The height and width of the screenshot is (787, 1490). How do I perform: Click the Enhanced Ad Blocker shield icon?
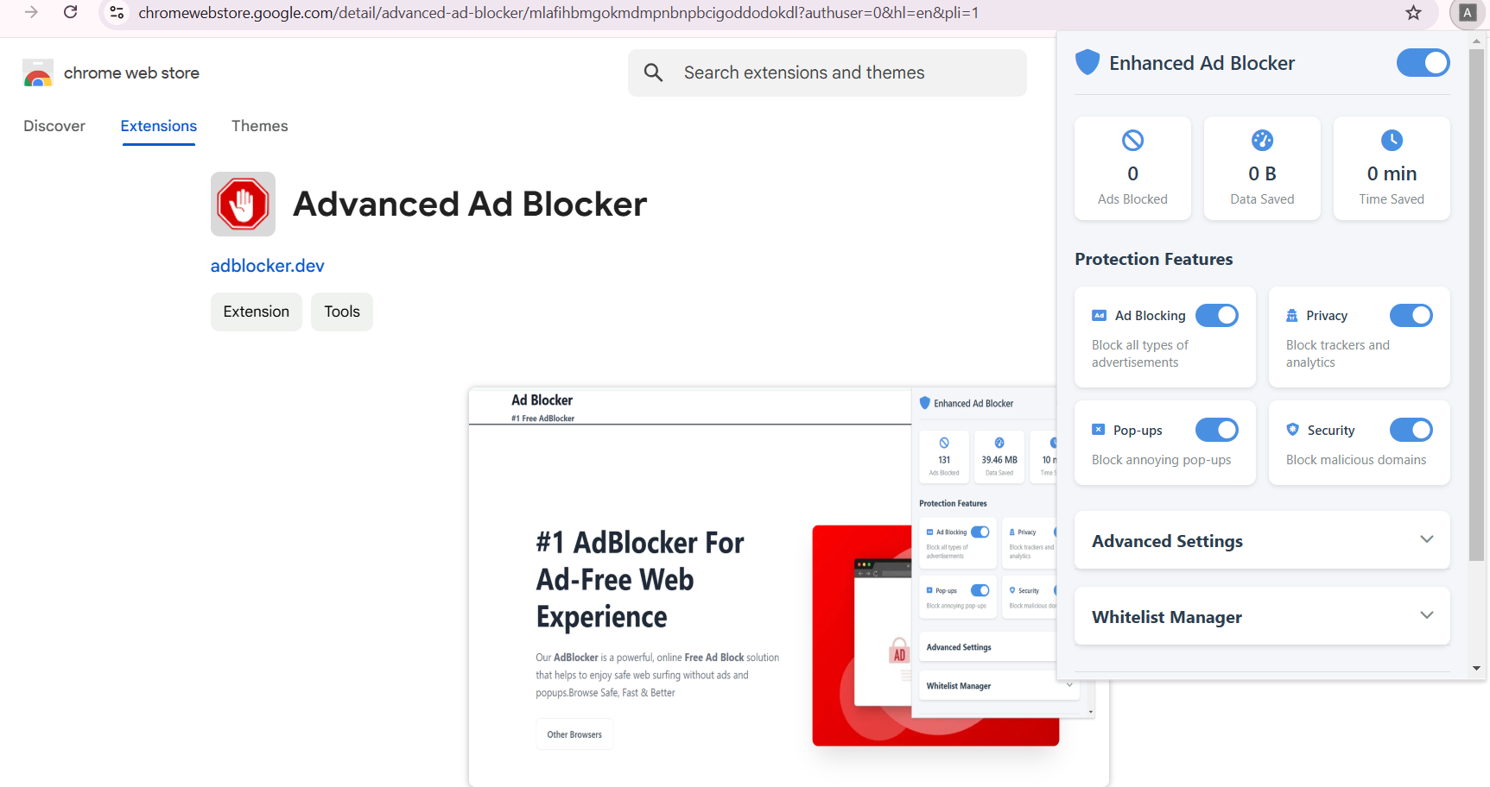point(1087,62)
